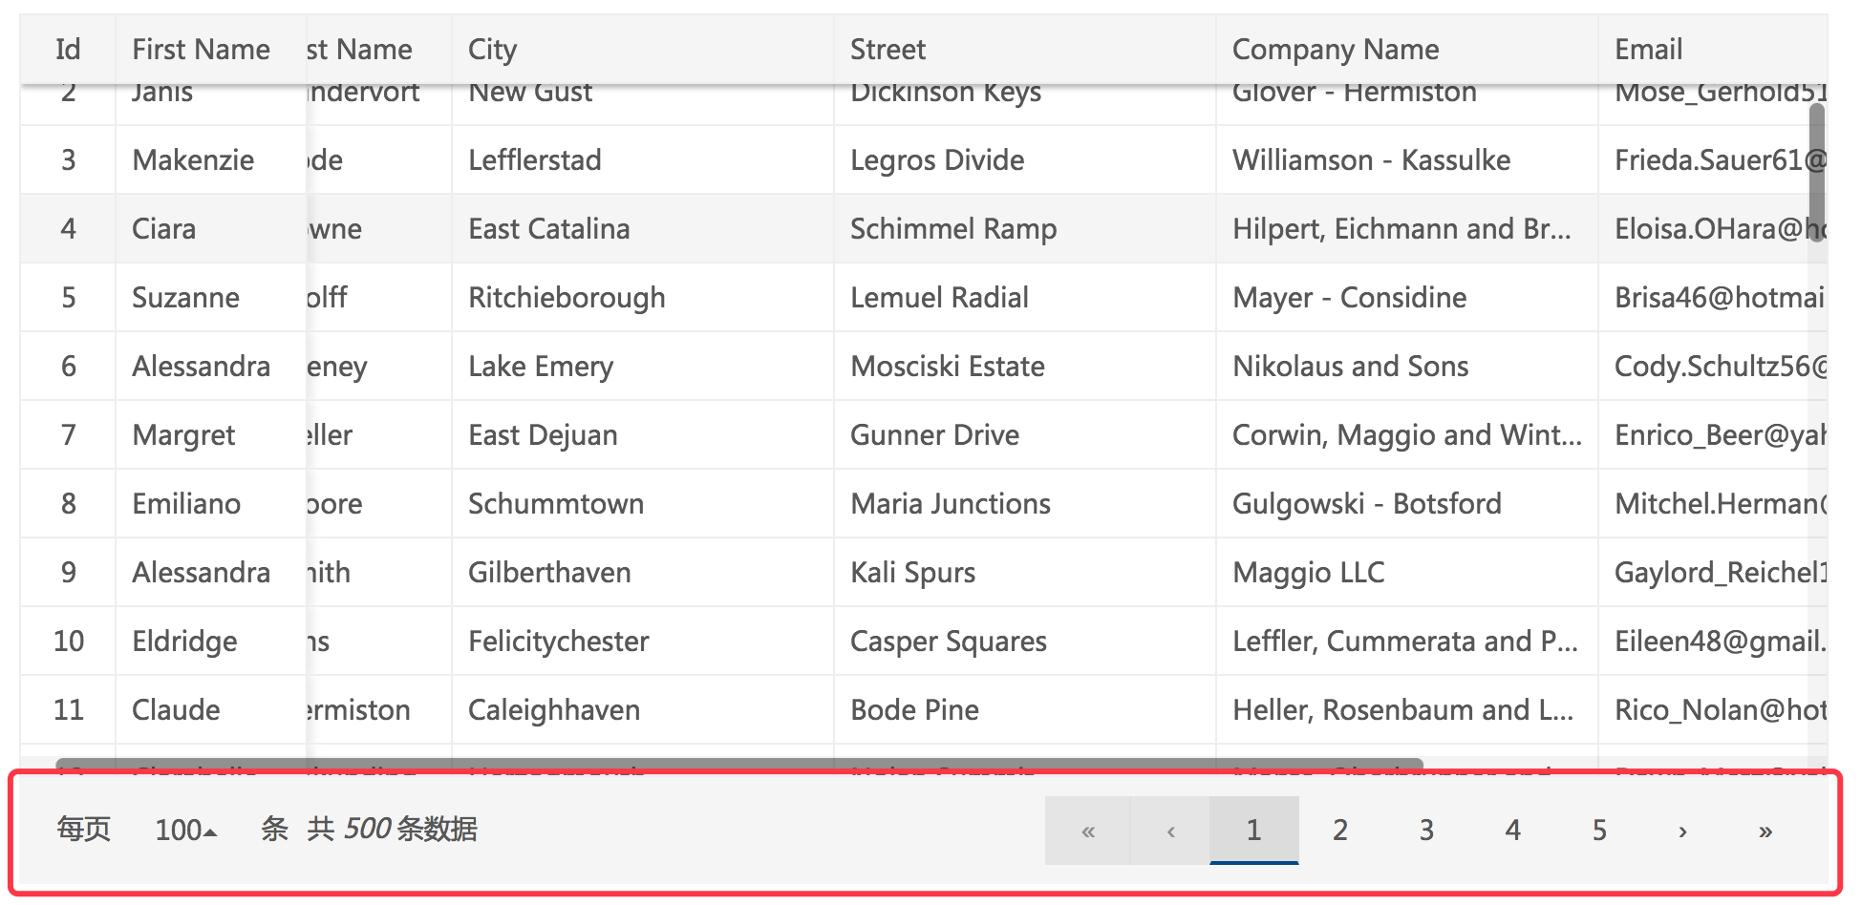Click the horizontal scrollbar thumb
Image resolution: width=1861 pixels, height=905 pixels.
coord(739,764)
